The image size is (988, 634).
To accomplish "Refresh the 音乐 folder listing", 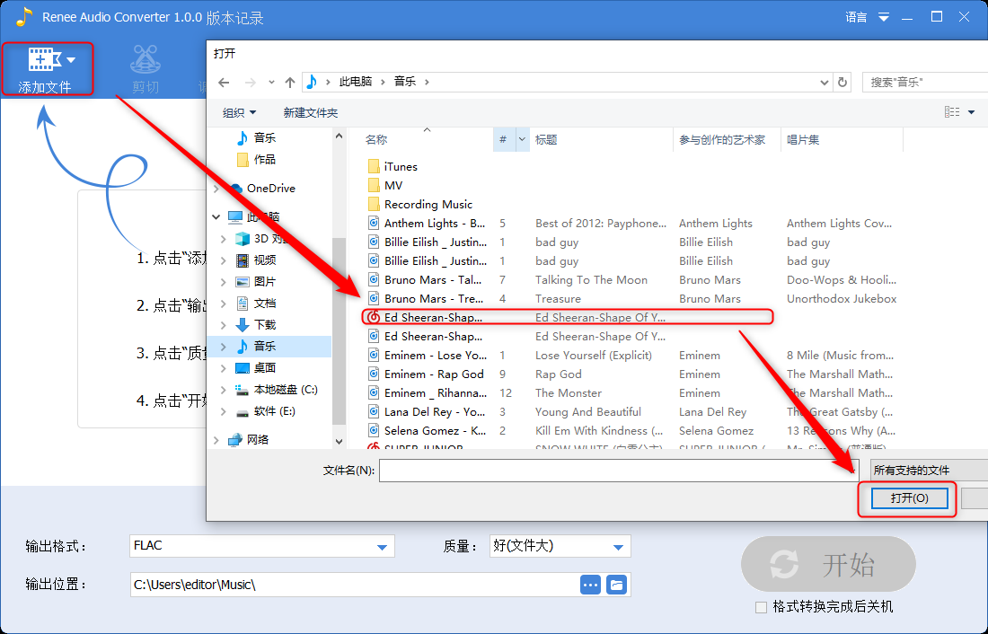I will pos(842,82).
